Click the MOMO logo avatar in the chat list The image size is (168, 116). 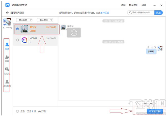tap(24, 40)
